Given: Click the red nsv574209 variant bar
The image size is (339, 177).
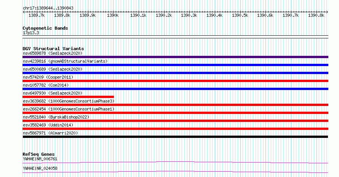Looking at the screenshot, I should [x=175, y=81].
